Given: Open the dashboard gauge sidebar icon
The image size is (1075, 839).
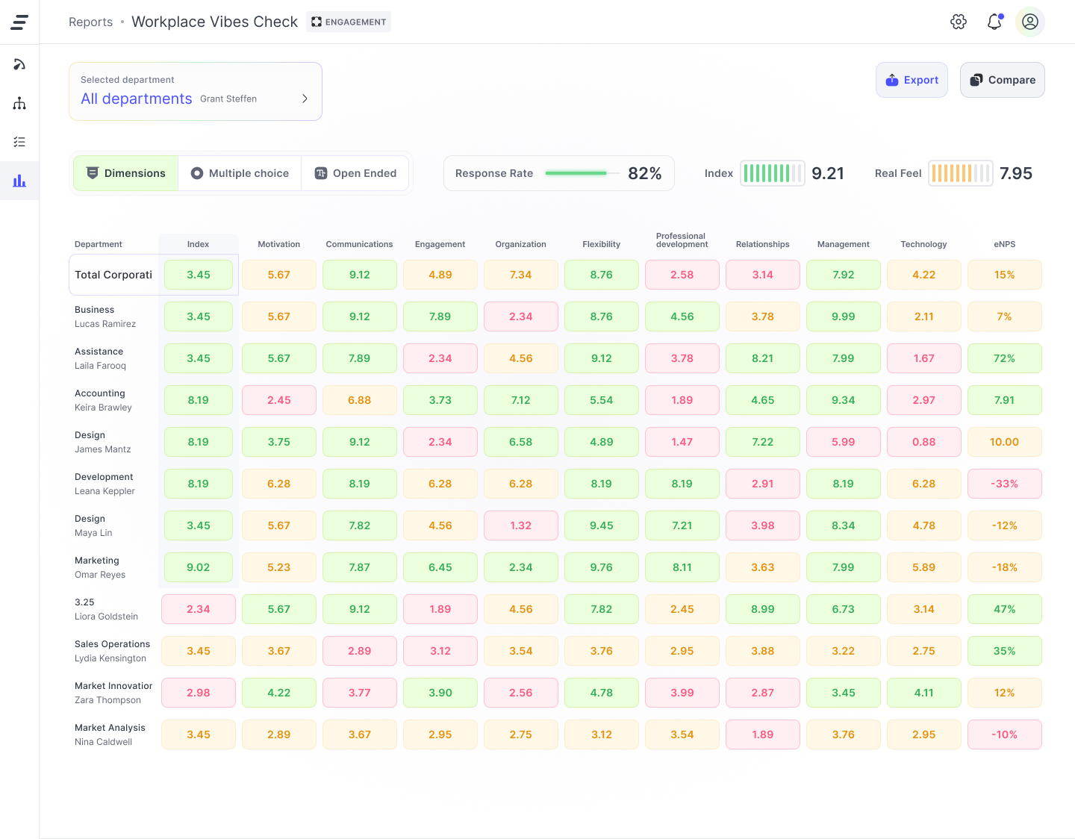Looking at the screenshot, I should 19,64.
